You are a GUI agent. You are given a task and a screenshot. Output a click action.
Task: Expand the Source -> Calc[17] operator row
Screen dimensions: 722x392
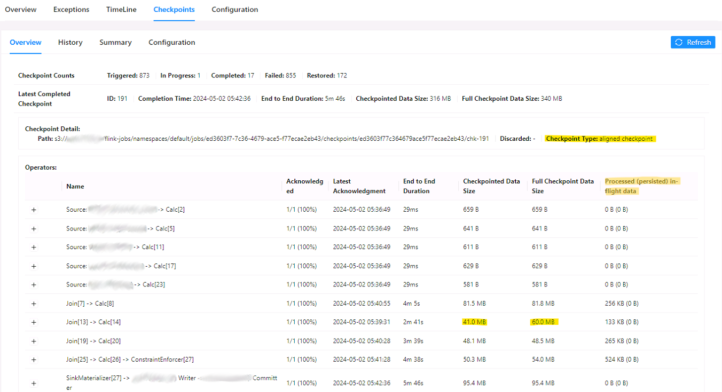[34, 266]
